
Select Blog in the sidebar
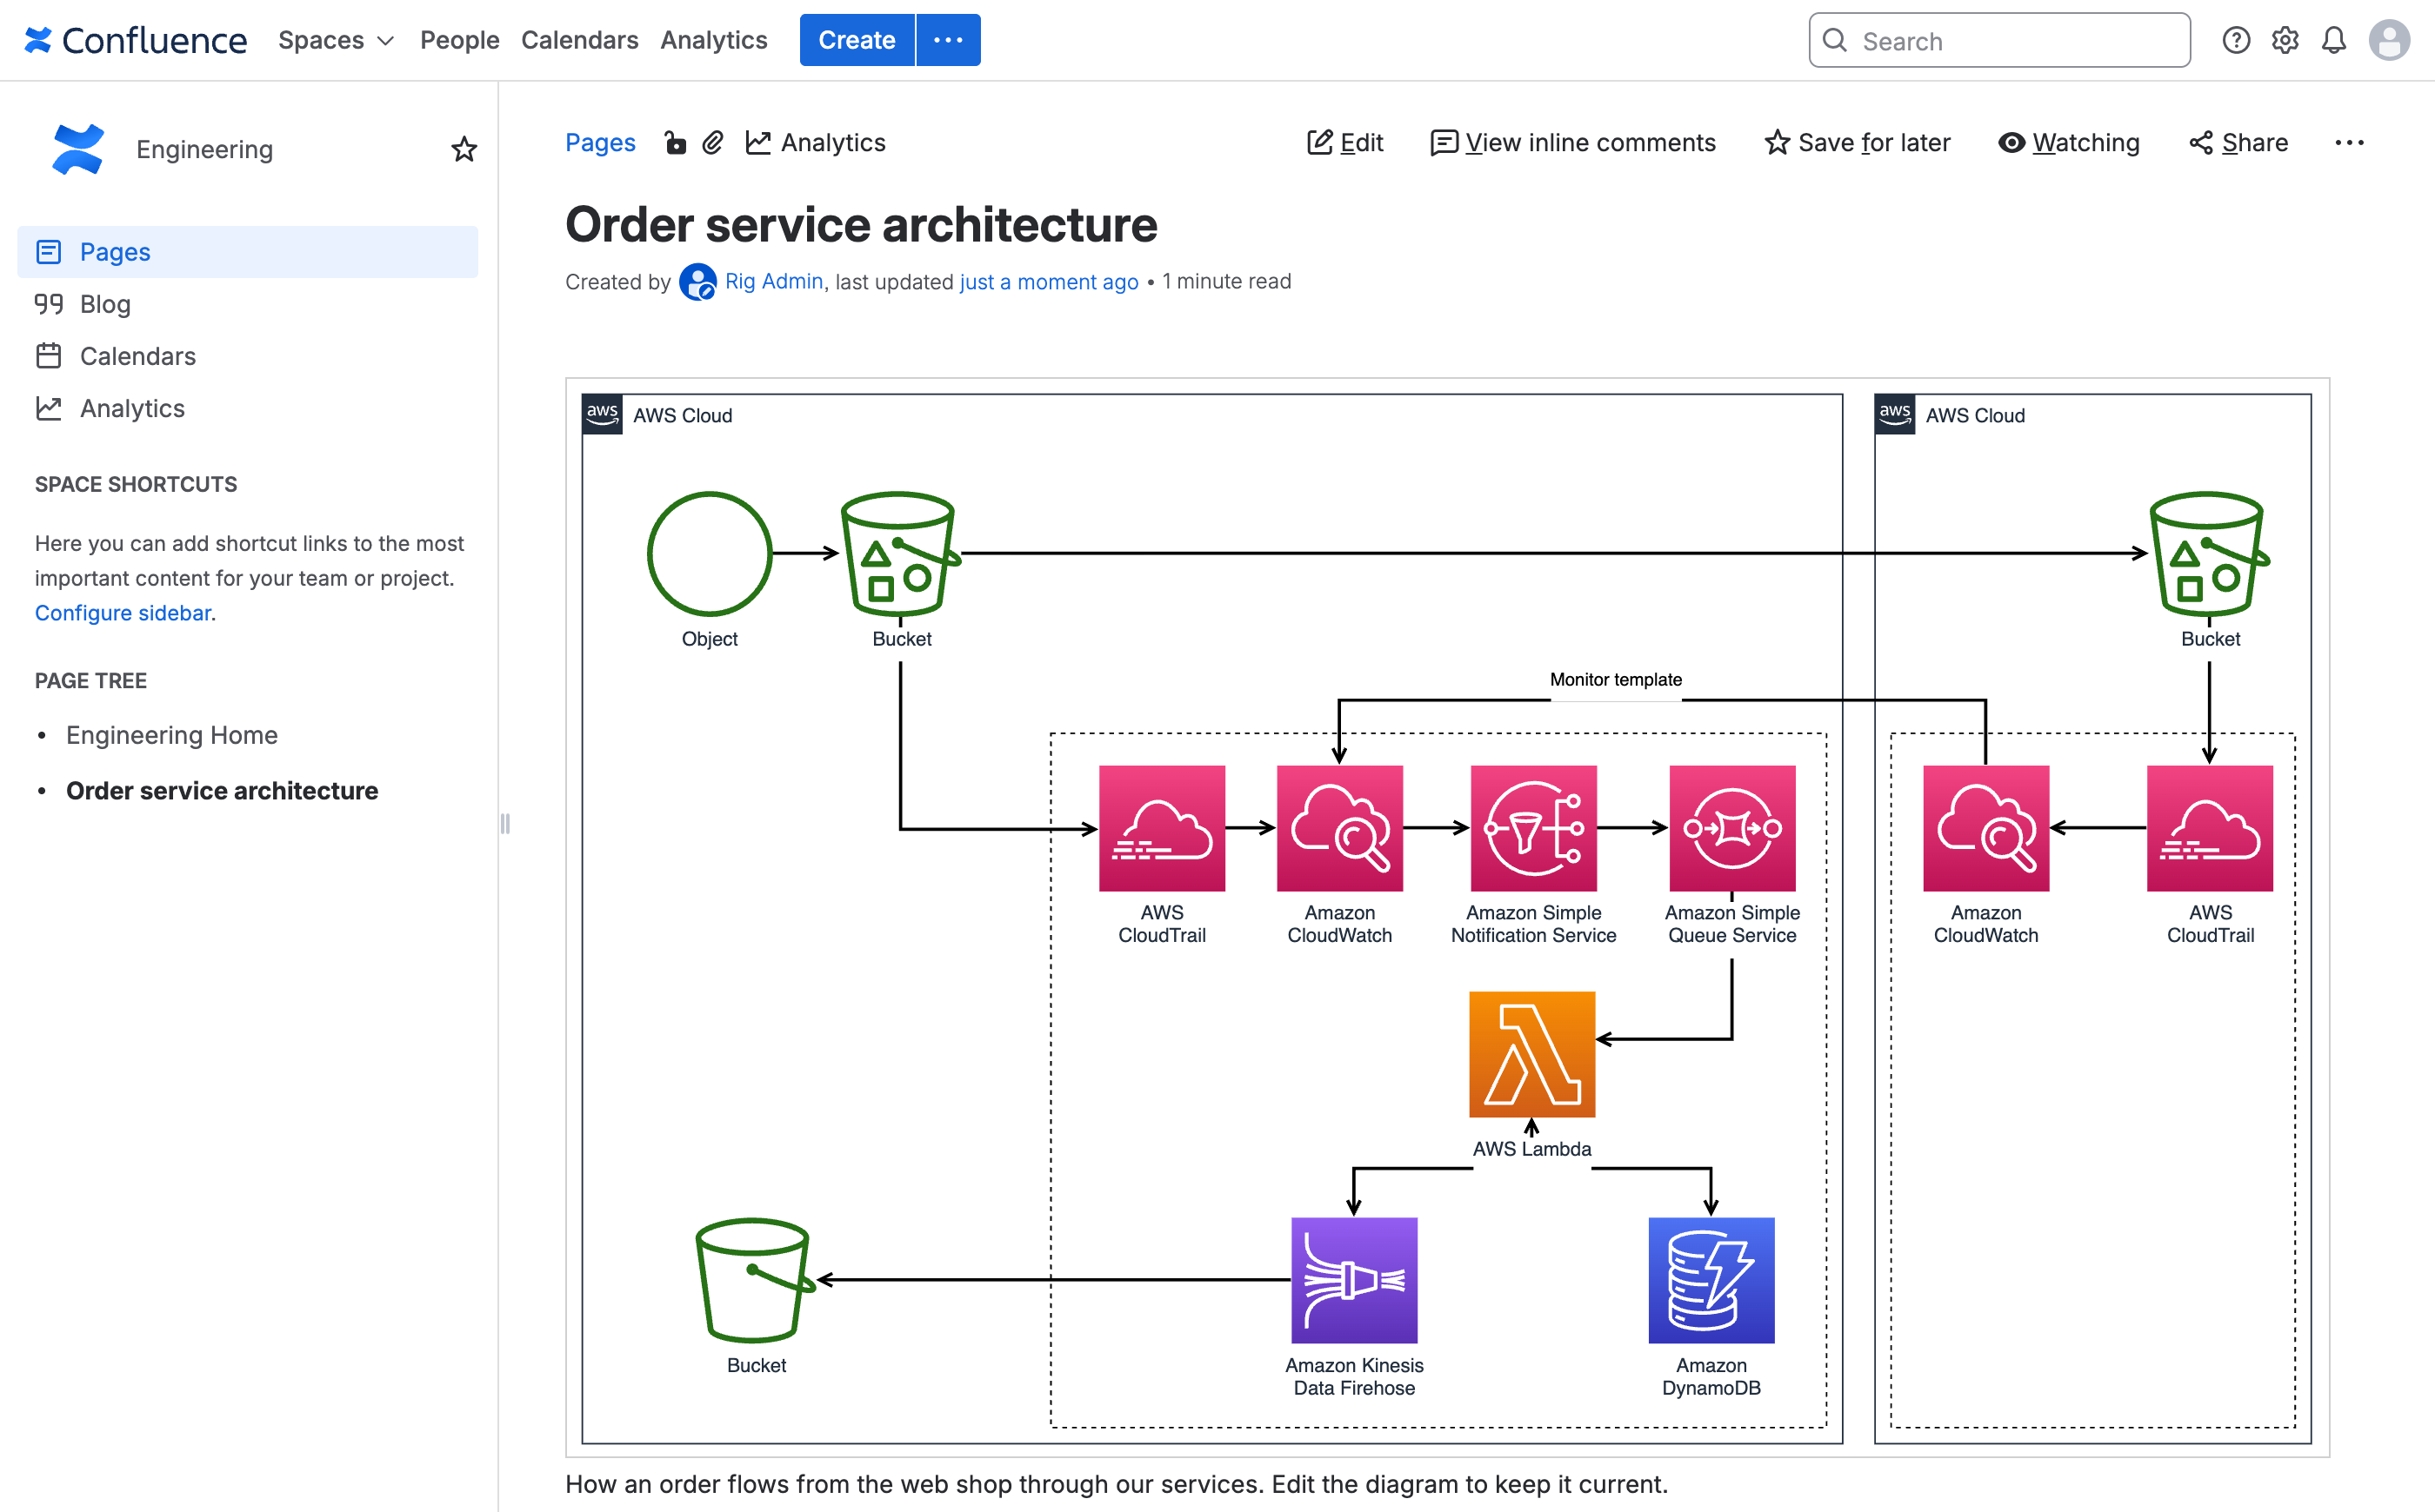pos(247,304)
